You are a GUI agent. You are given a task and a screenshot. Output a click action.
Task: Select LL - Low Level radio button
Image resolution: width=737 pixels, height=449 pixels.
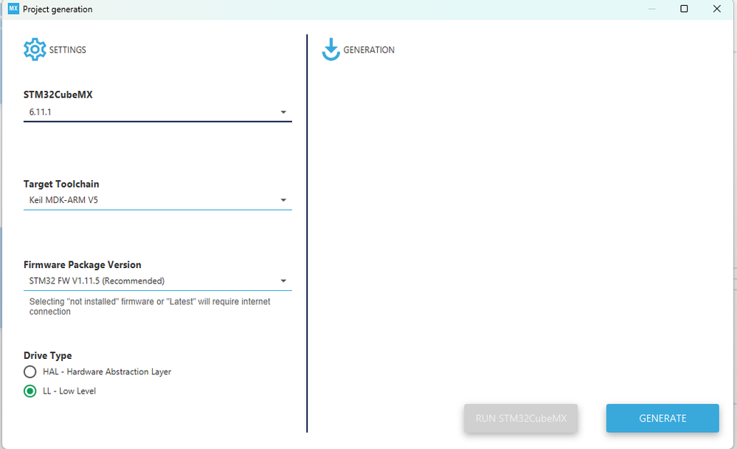tap(30, 391)
